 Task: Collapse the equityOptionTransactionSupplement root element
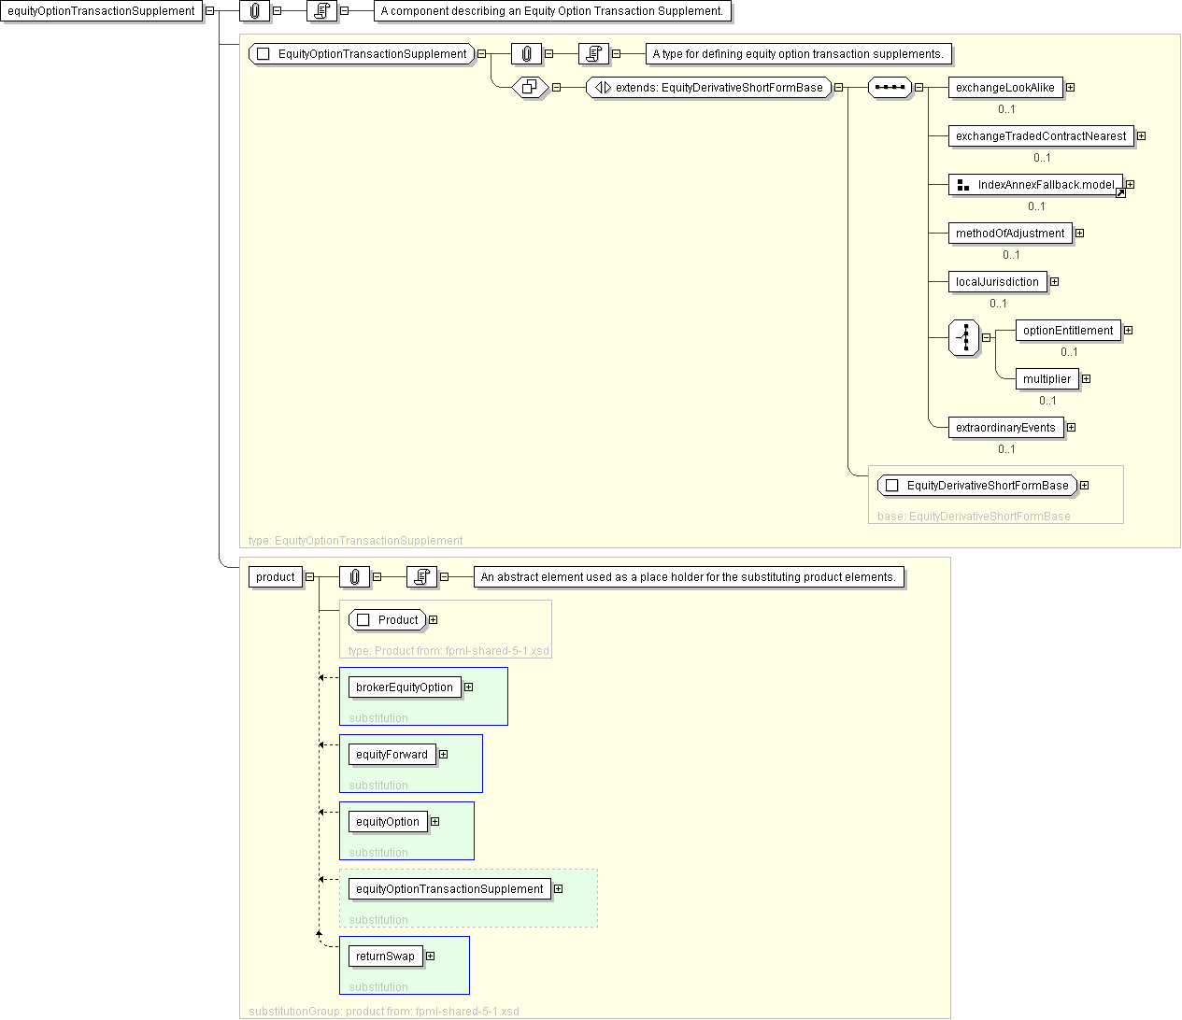[209, 11]
